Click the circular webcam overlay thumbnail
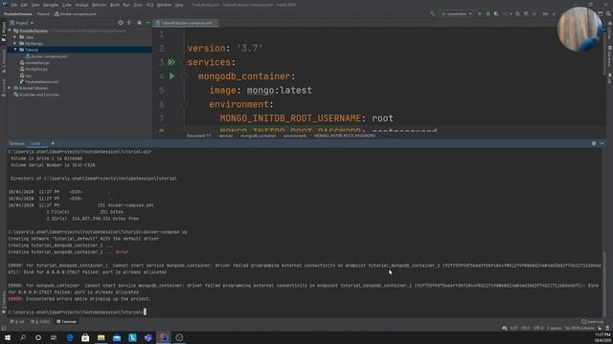 tap(579, 30)
